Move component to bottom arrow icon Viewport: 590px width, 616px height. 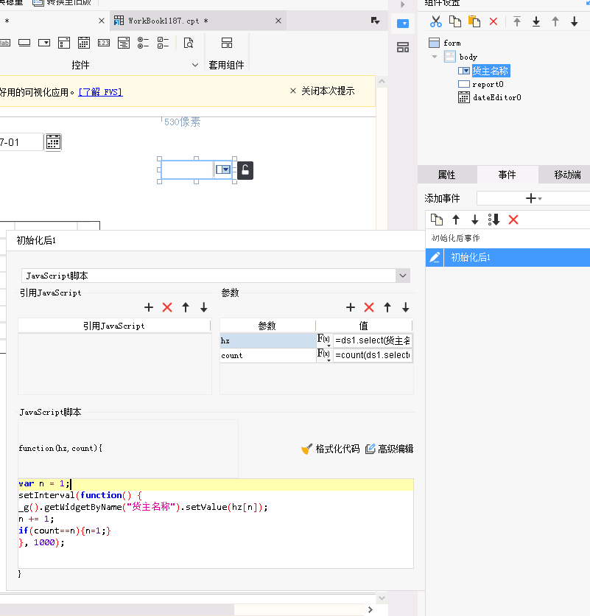(536, 21)
